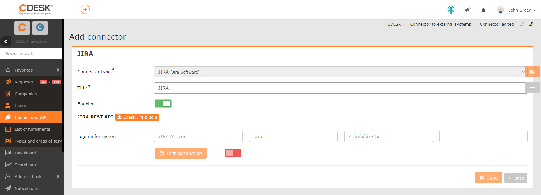
Task: Click the black open-in-new-window icon
Action: pyautogui.click(x=531, y=24)
